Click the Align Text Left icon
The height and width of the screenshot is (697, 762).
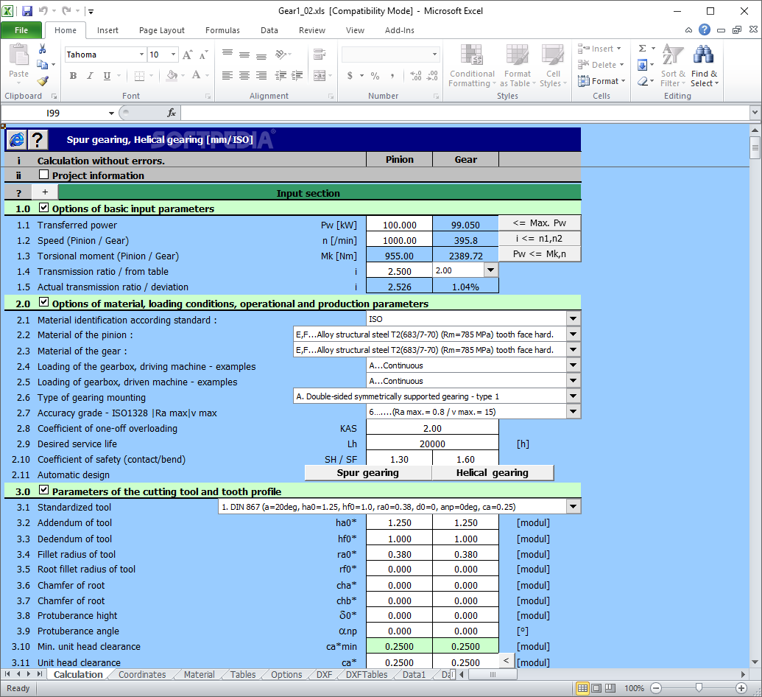(x=227, y=75)
